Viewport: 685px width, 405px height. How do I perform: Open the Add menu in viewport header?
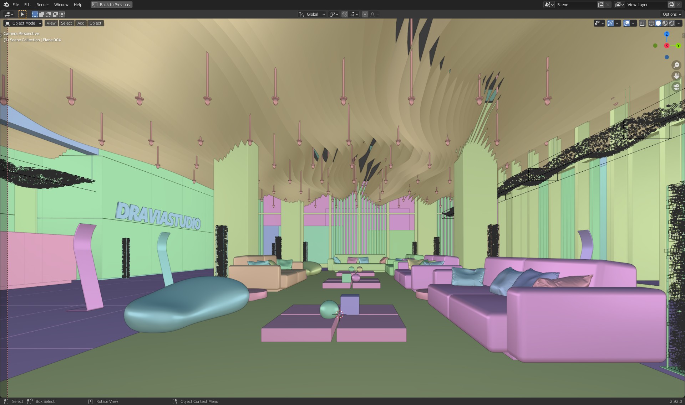coord(81,23)
